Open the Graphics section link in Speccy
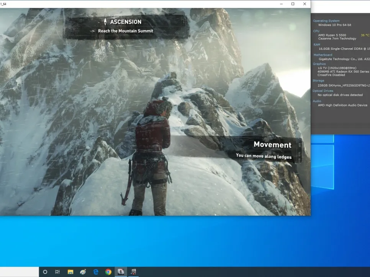This screenshot has width=370, height=277. 319,64
